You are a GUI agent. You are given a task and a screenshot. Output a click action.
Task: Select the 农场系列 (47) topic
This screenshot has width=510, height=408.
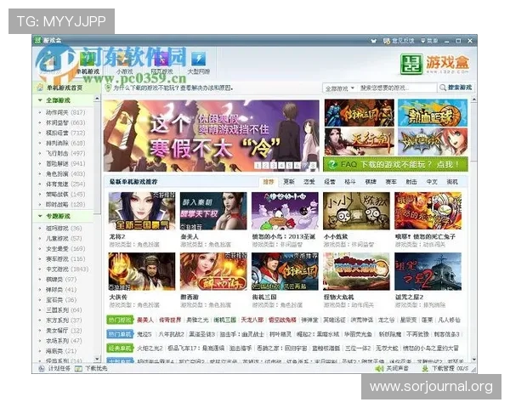point(64,341)
